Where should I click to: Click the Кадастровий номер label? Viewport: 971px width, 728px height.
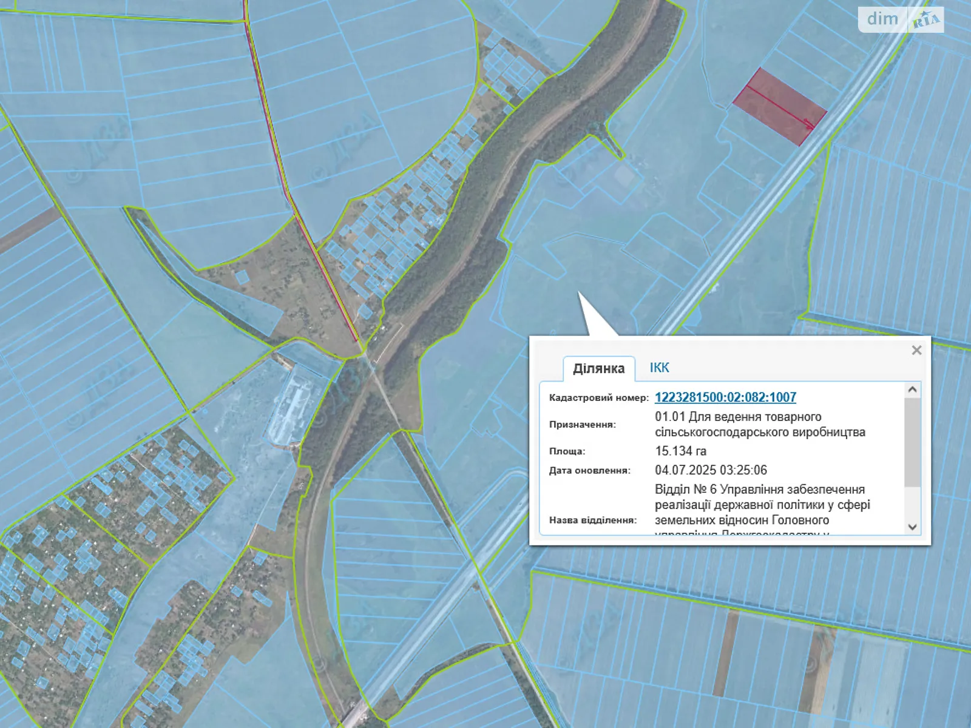tap(598, 398)
